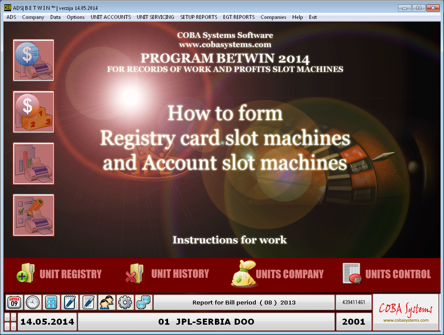The image size is (444, 335).
Task: Click the Units Control spreadsheet icon
Action: pos(352,273)
